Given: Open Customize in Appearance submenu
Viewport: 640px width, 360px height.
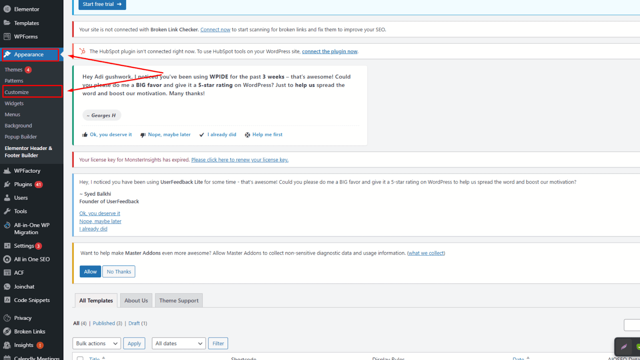Looking at the screenshot, I should click(x=17, y=92).
